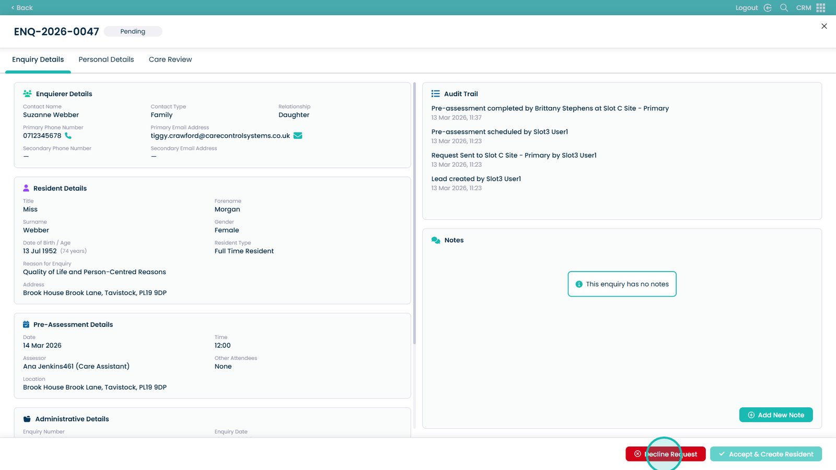Click the email envelope icon next to address

click(298, 136)
